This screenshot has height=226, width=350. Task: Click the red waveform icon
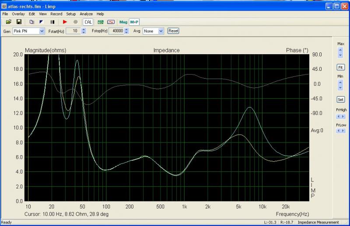(x=111, y=21)
